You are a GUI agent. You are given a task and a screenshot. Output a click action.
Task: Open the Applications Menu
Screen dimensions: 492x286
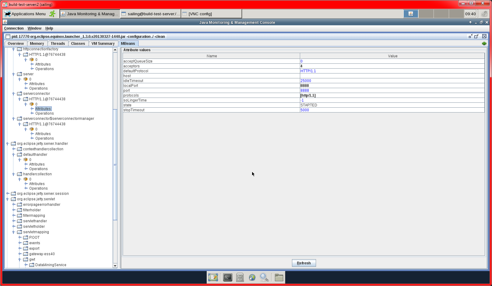pyautogui.click(x=25, y=14)
